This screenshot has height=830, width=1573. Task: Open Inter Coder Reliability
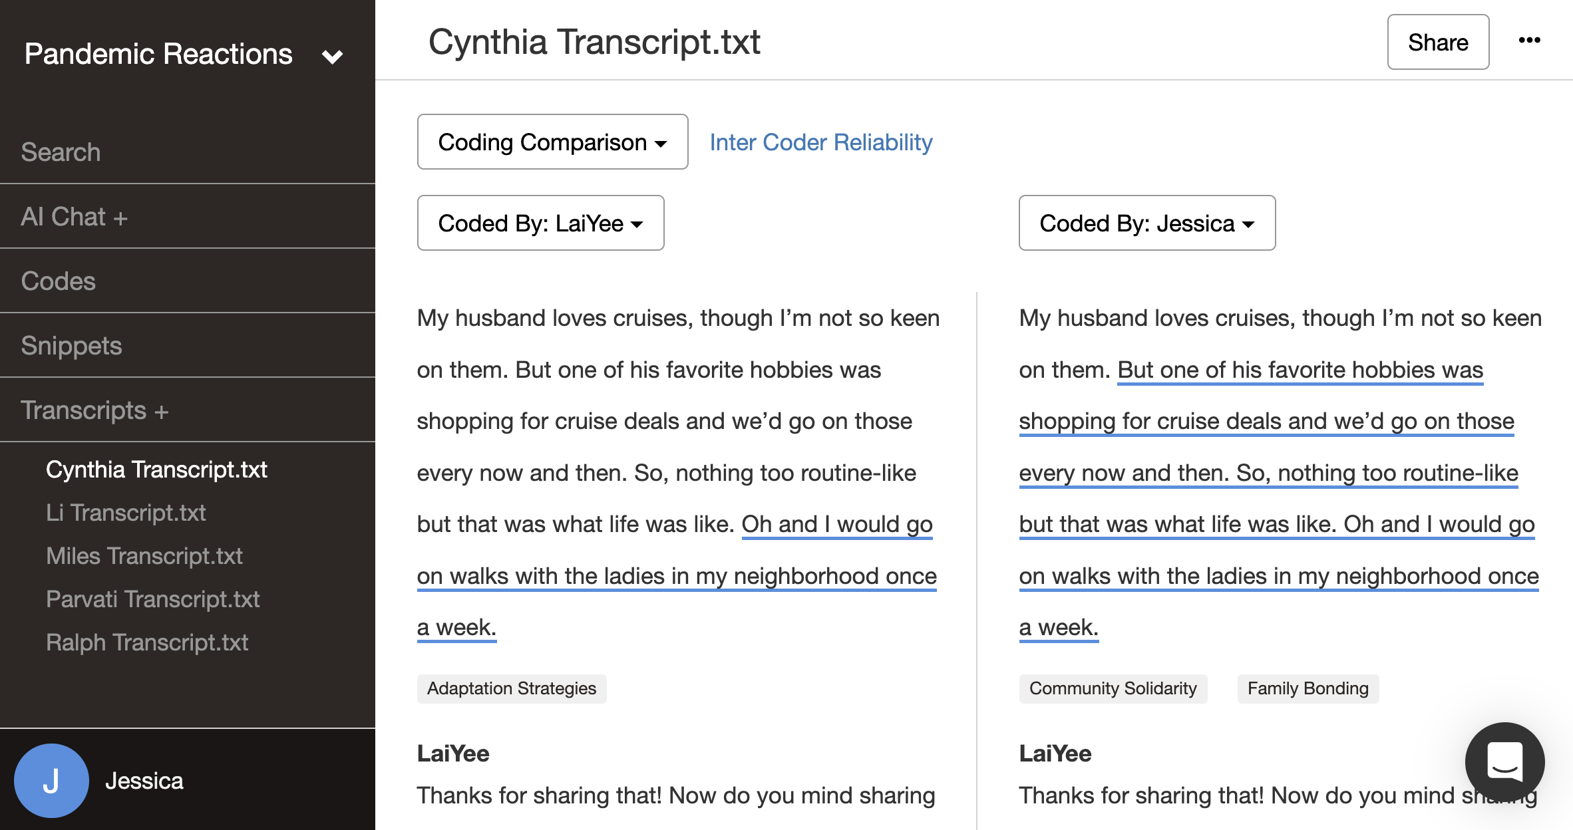[x=821, y=142]
